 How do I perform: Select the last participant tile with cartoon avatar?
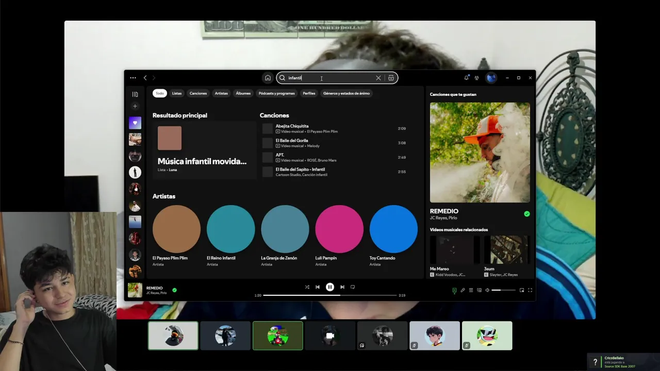click(x=487, y=335)
